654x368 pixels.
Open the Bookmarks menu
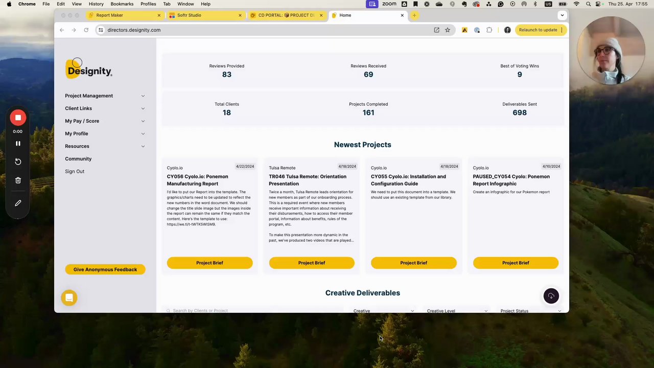[122, 4]
